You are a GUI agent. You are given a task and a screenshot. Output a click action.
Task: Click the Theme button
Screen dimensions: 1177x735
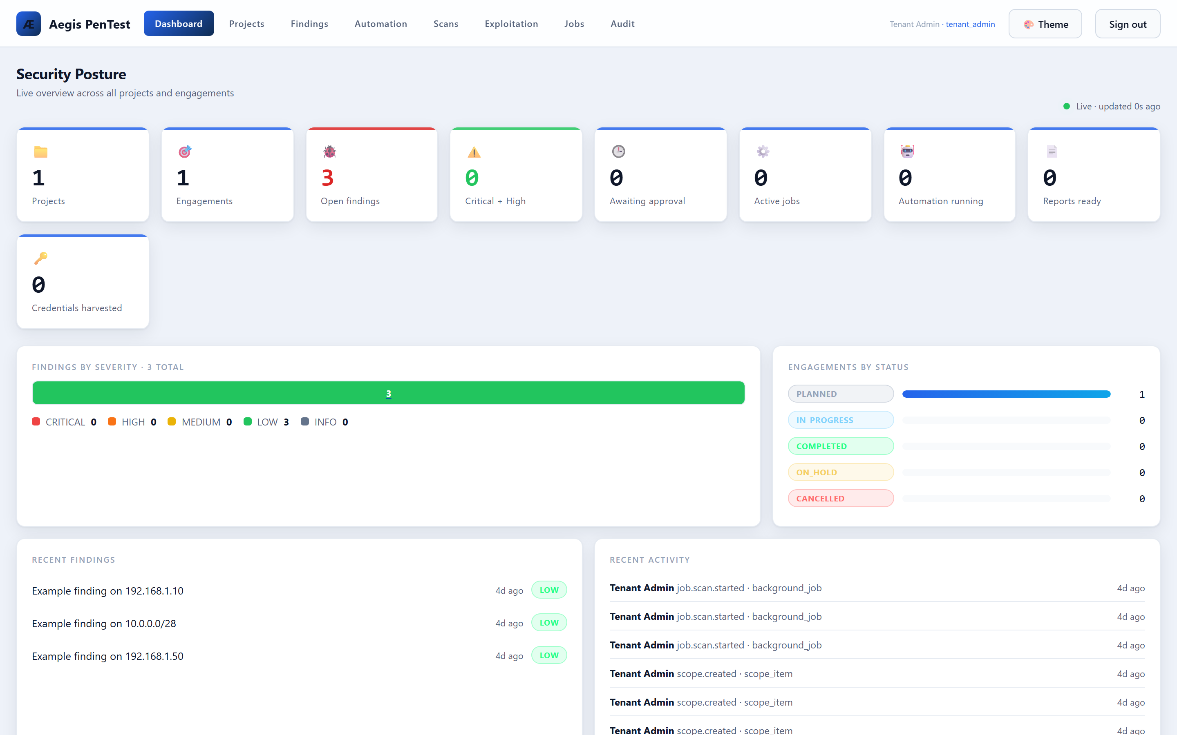coord(1045,24)
